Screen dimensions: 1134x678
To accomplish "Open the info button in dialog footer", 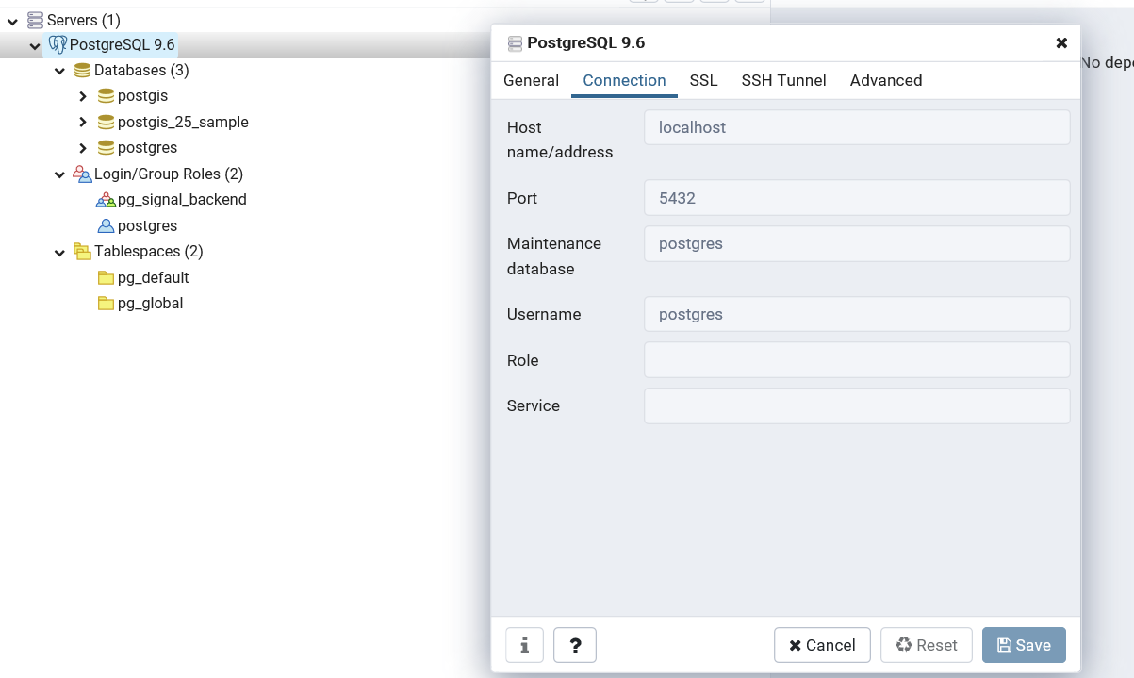I will 524,645.
